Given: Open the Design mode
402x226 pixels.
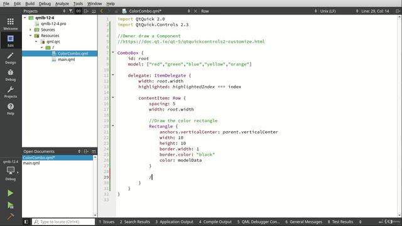Looking at the screenshot, I should tap(11, 58).
